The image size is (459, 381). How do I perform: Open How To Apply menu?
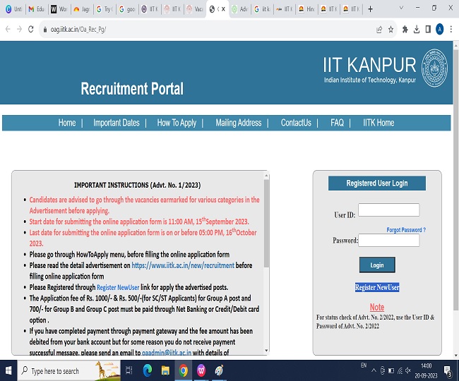click(x=177, y=123)
